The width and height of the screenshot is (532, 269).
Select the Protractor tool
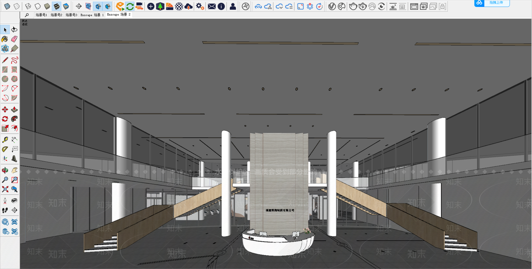5,149
